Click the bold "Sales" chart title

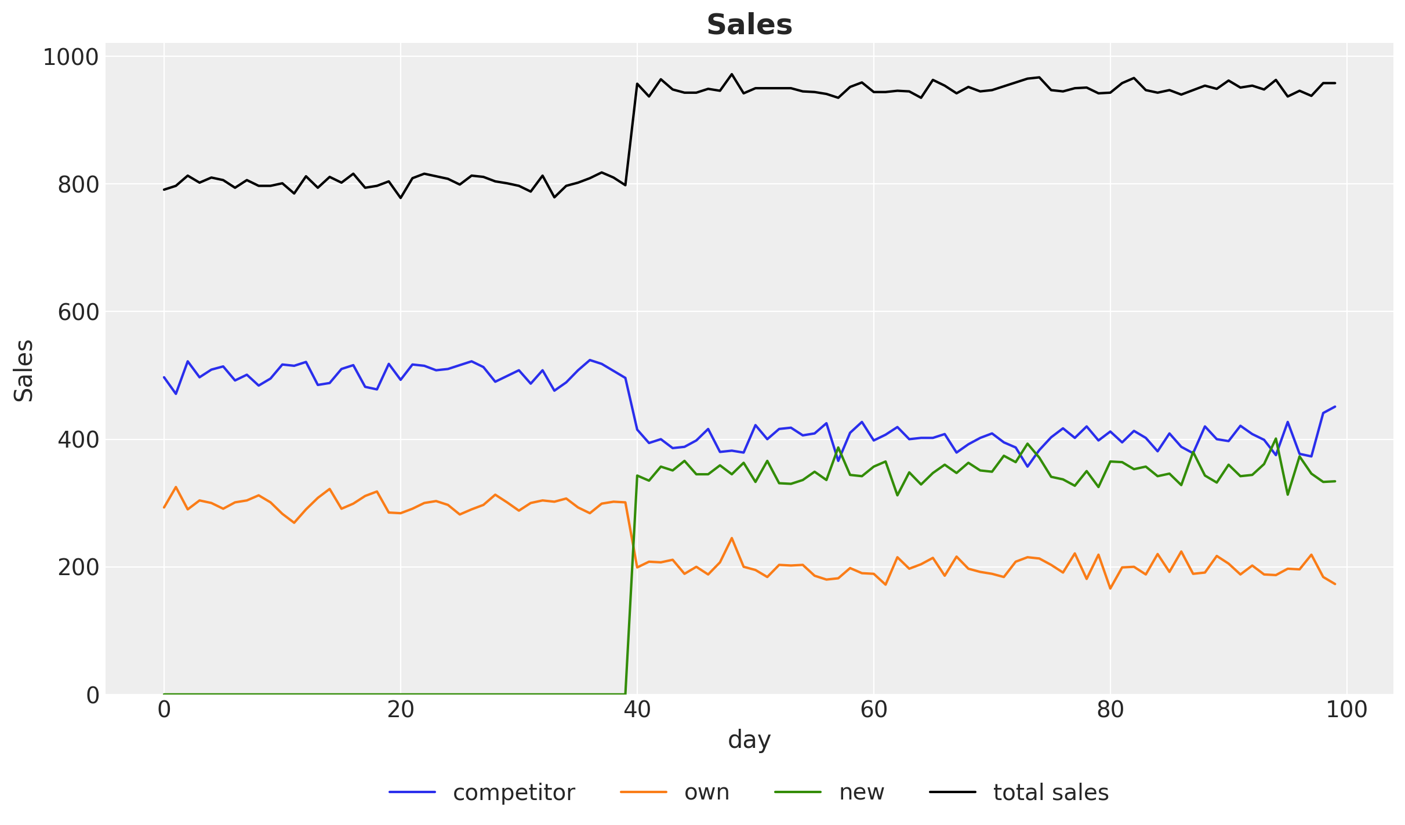(749, 25)
